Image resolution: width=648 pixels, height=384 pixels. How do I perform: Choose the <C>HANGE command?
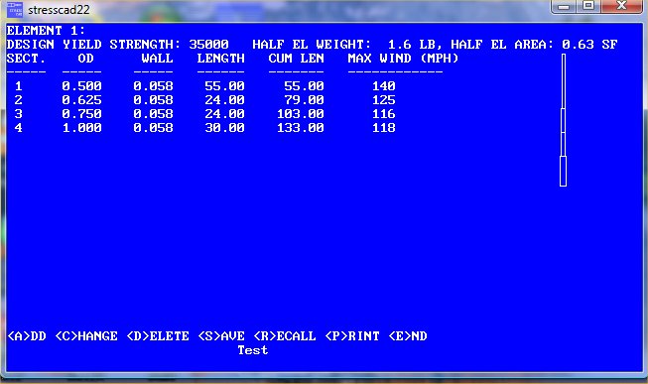[x=86, y=336]
